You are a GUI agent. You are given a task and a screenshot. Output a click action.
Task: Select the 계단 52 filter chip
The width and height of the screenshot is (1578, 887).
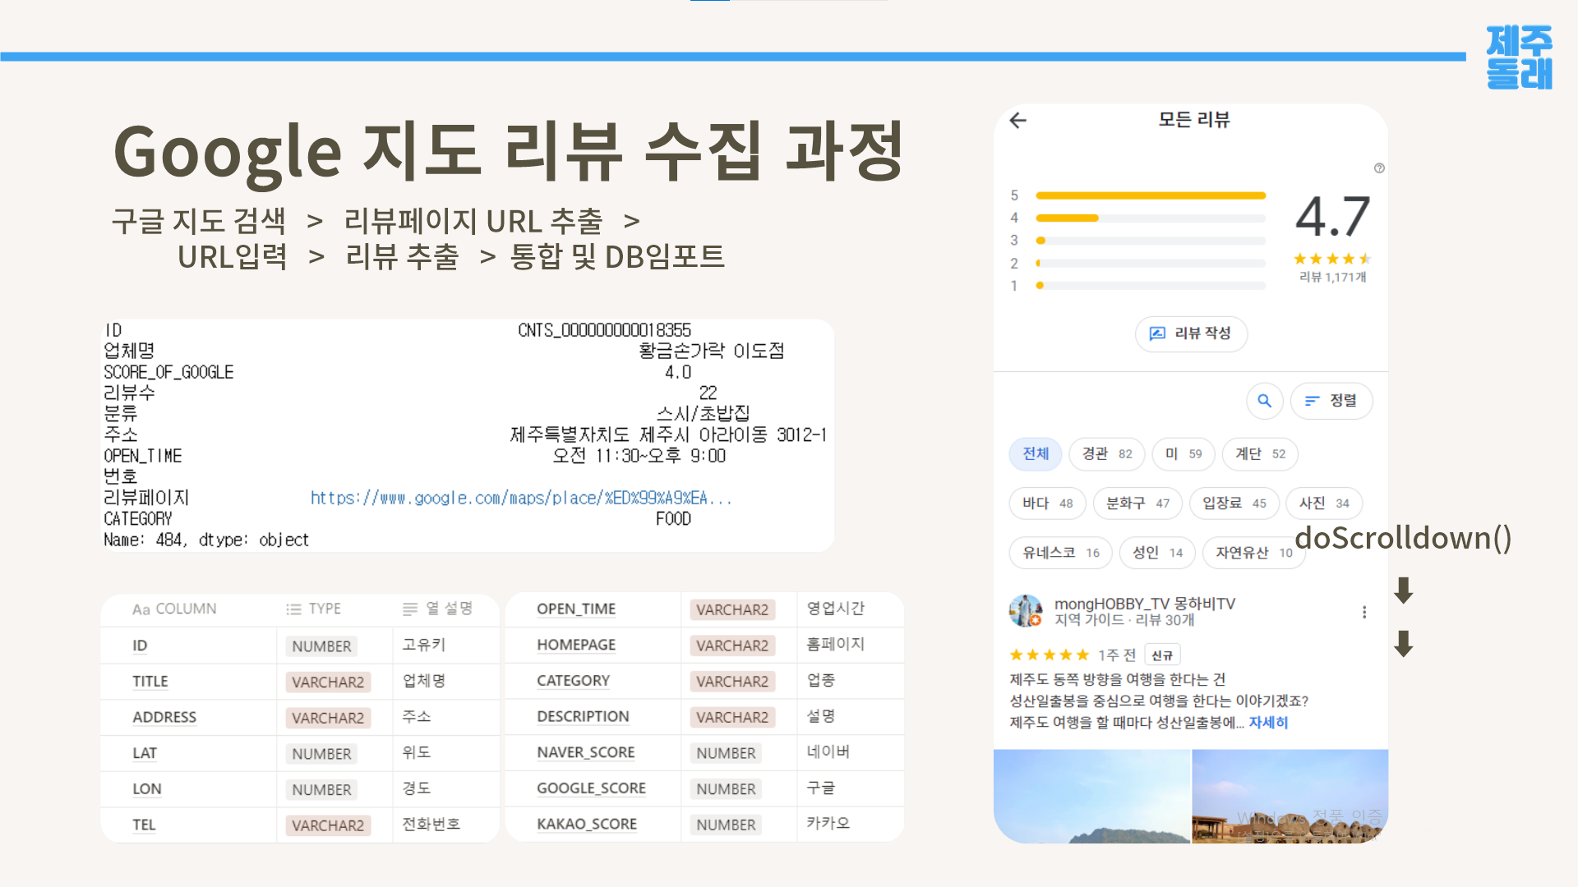1260,454
